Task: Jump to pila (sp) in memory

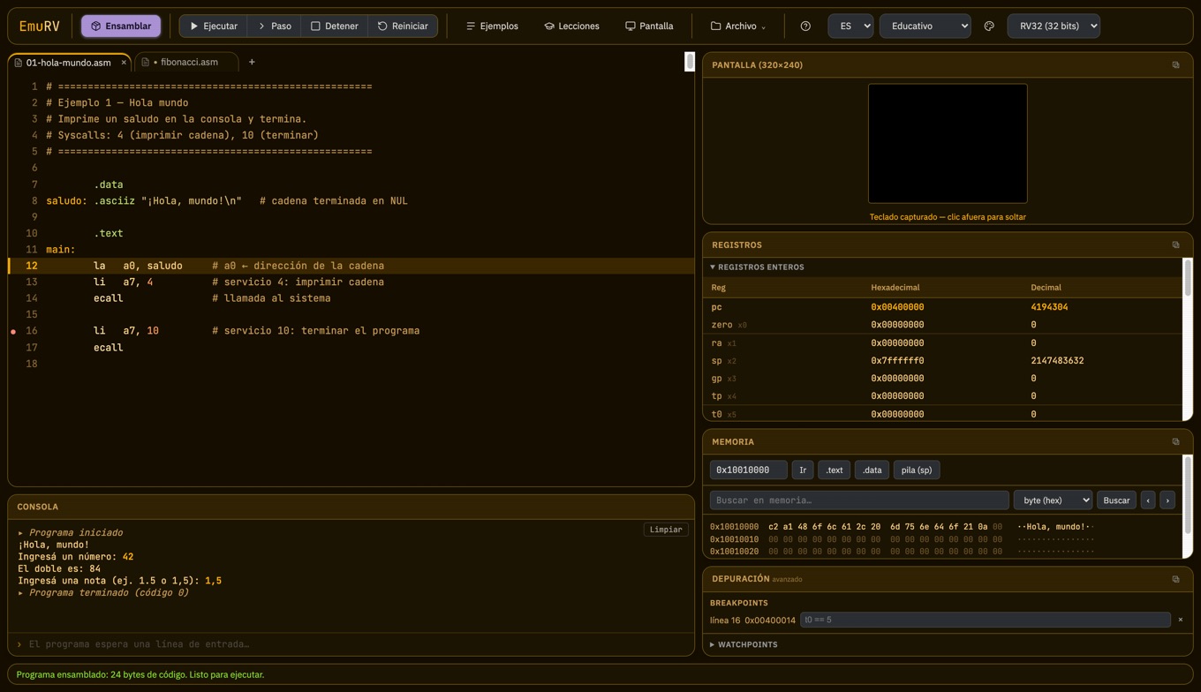Action: [917, 470]
